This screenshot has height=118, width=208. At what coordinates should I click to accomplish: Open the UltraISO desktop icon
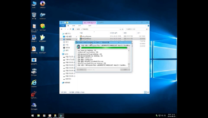(43, 4)
